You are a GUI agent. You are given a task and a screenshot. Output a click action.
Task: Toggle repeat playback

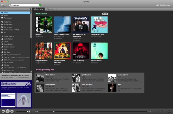(x=162, y=111)
